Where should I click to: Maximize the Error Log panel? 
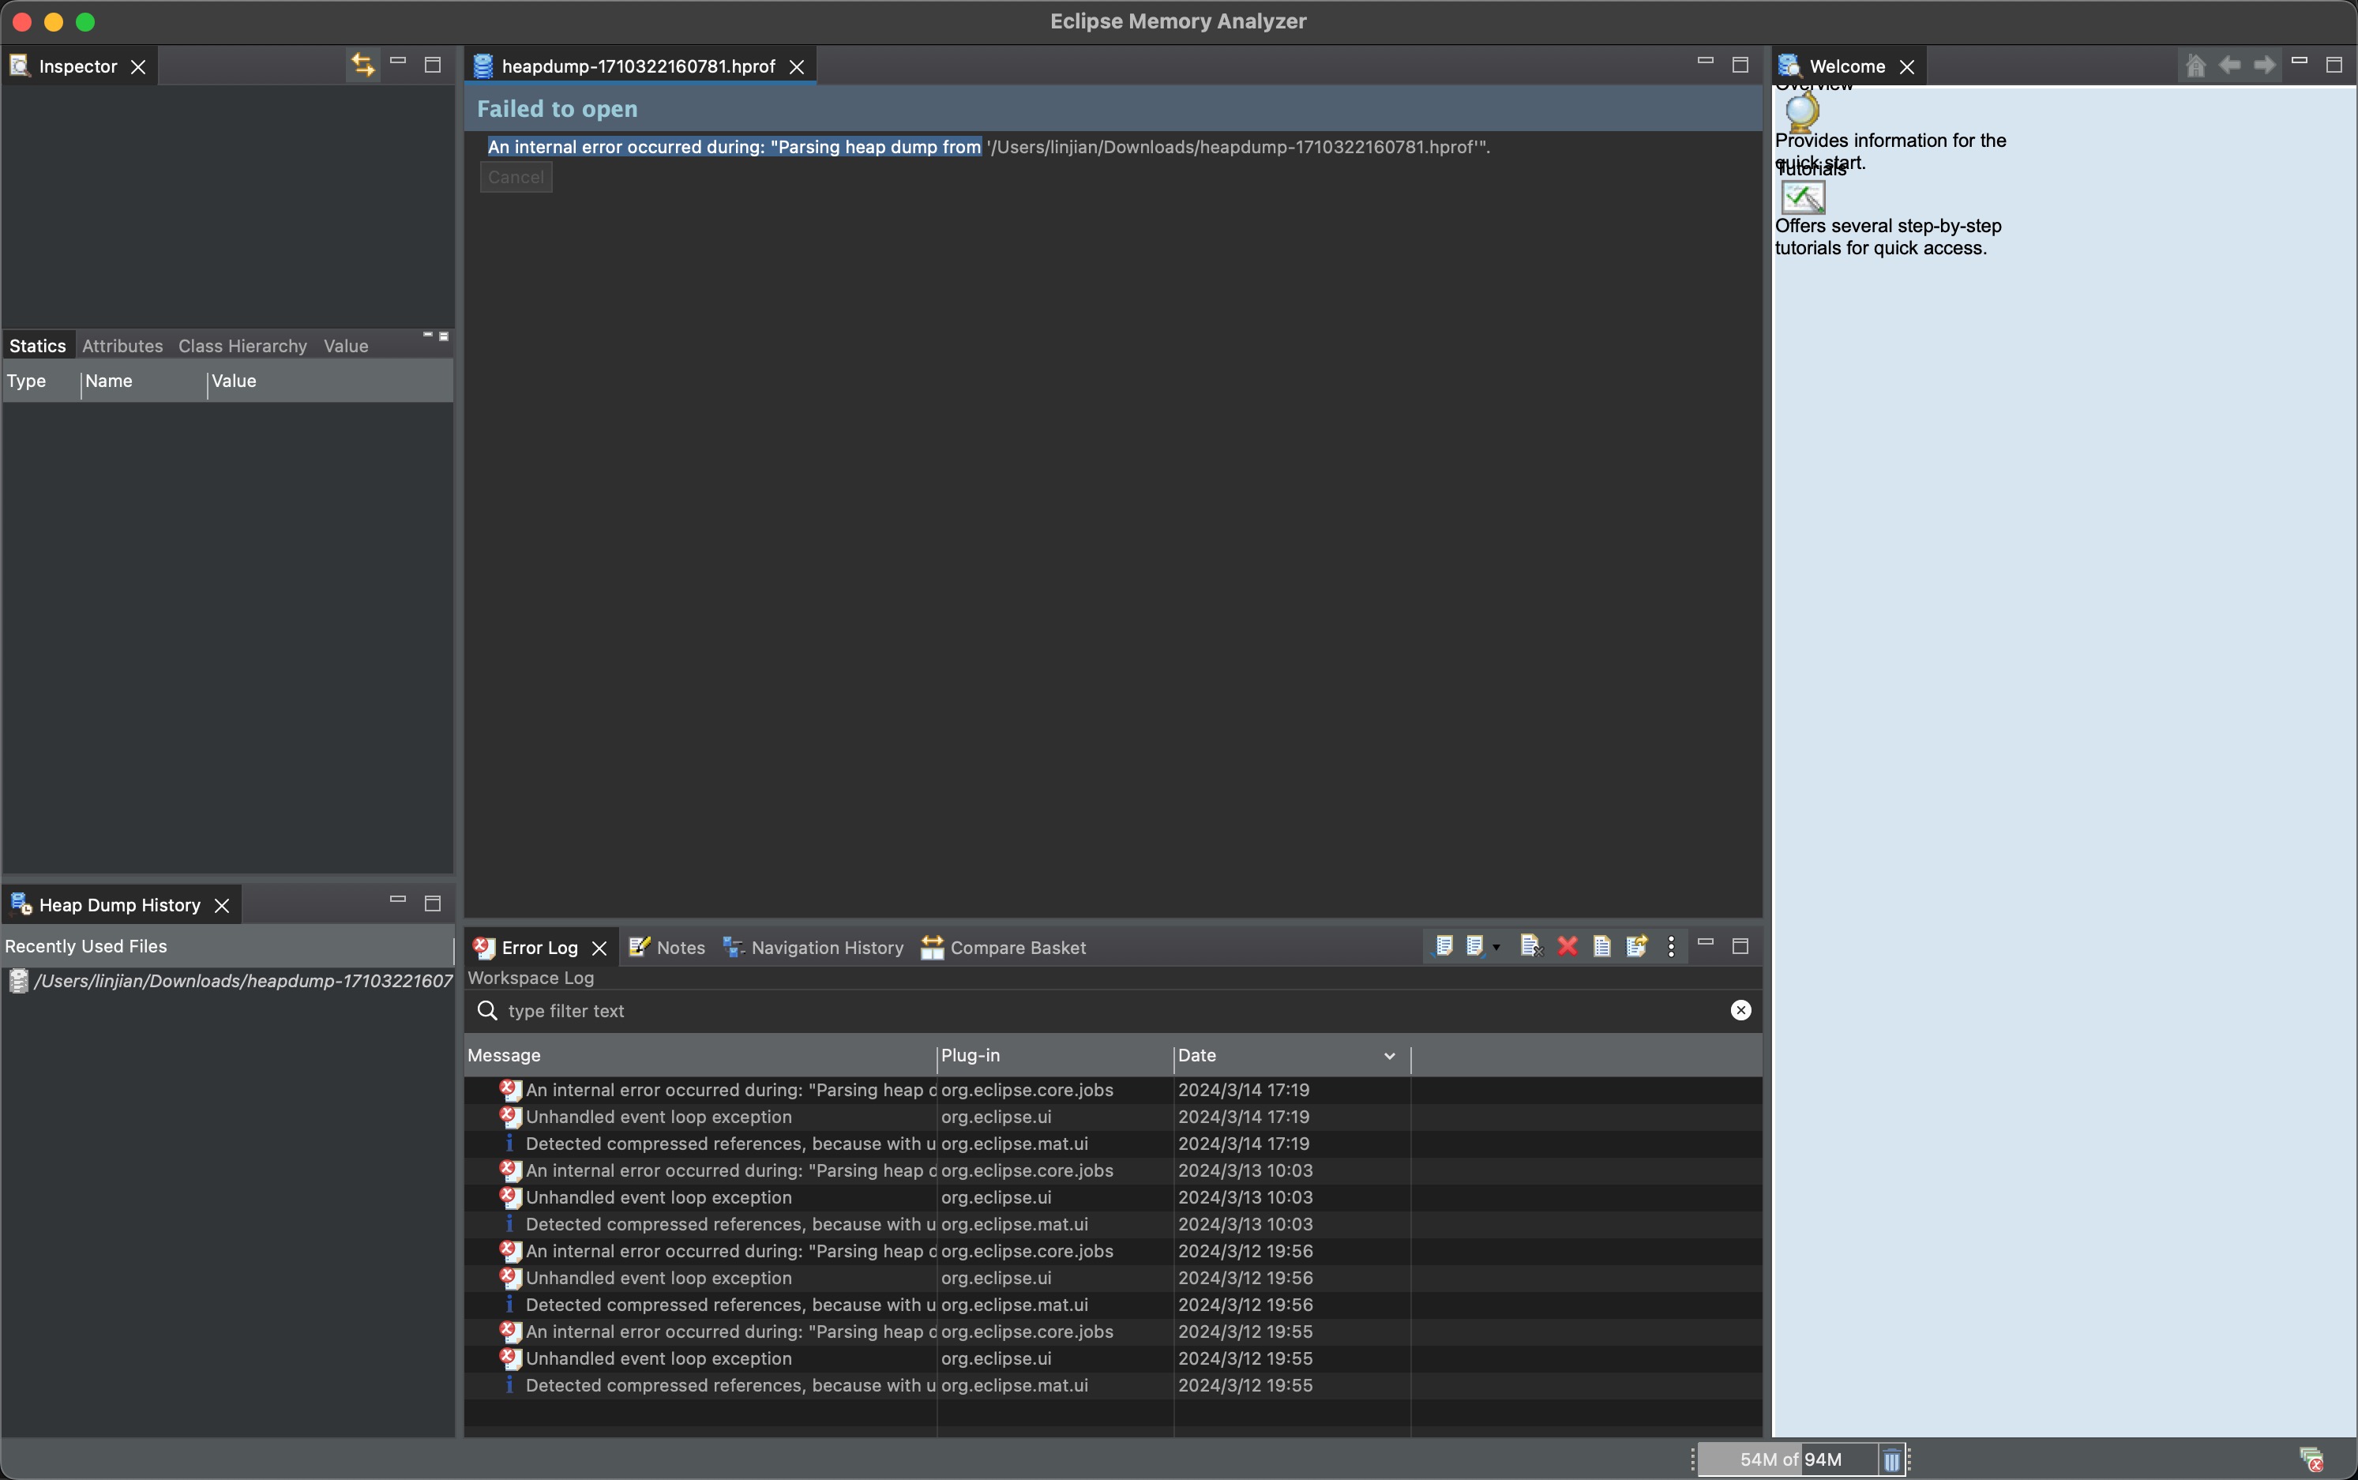[x=1740, y=947]
